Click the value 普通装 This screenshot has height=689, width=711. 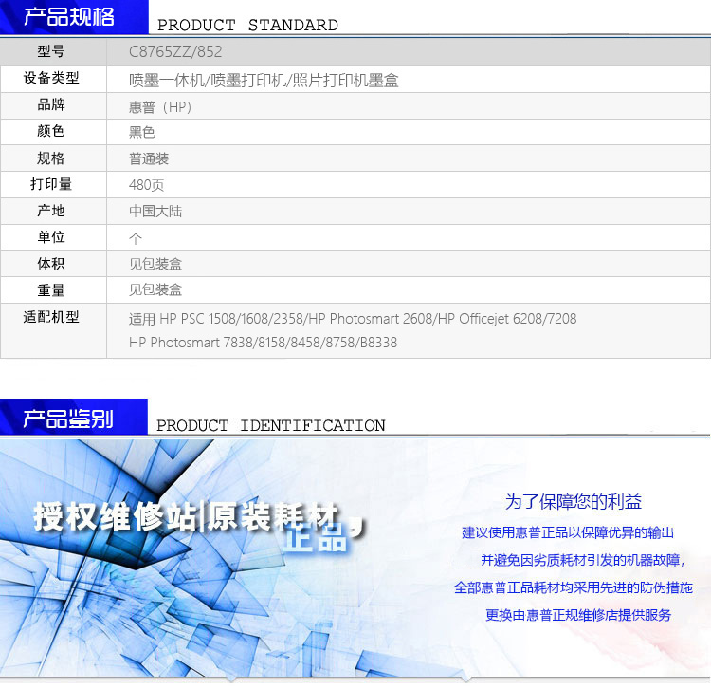tap(149, 158)
